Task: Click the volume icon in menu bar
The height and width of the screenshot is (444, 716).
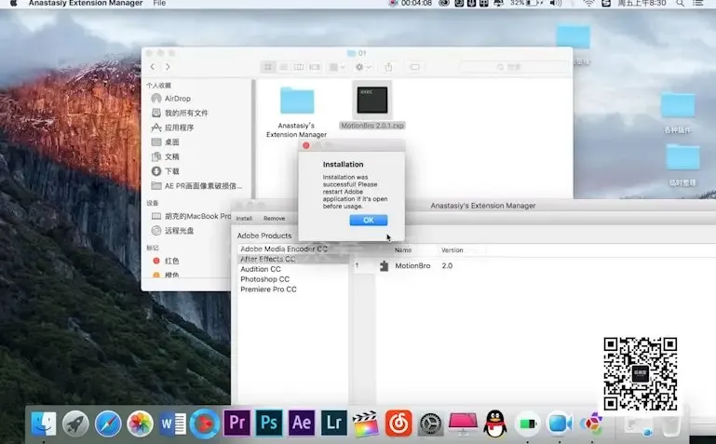Action: click(555, 3)
